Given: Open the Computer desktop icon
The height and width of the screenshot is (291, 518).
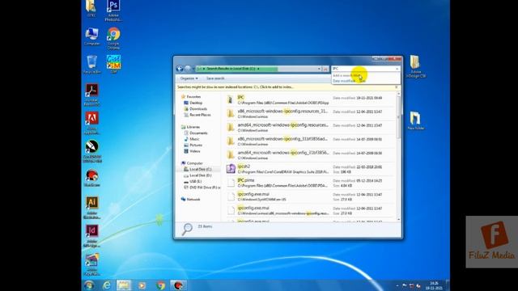Looking at the screenshot, I should (x=91, y=36).
